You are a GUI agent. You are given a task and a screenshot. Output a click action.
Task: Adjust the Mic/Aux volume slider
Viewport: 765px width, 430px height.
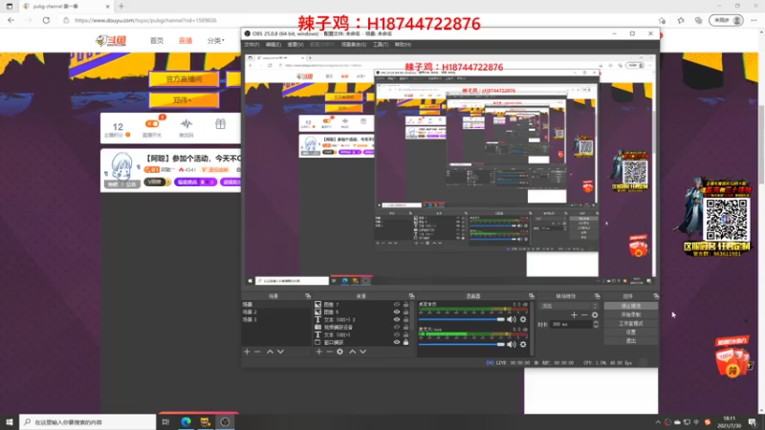[462, 344]
